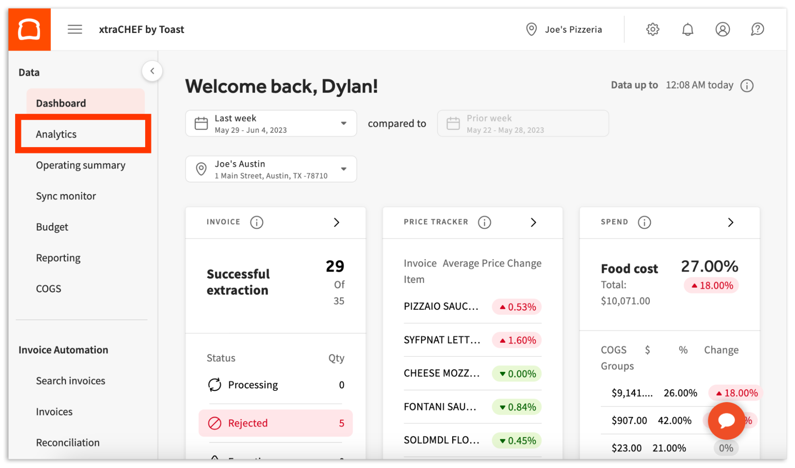Image resolution: width=795 pixels, height=468 pixels.
Task: Open the notifications bell icon
Action: tap(687, 29)
